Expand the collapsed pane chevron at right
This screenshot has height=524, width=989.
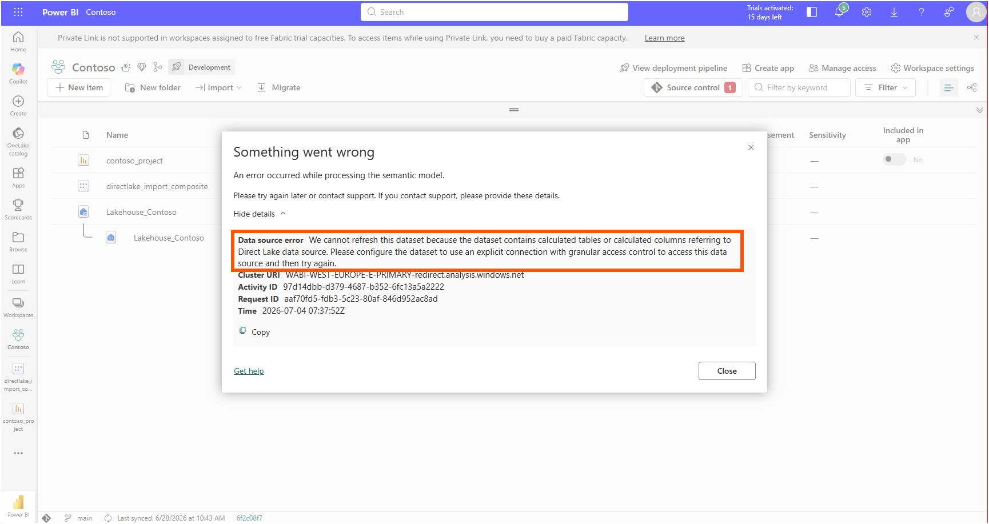980,110
